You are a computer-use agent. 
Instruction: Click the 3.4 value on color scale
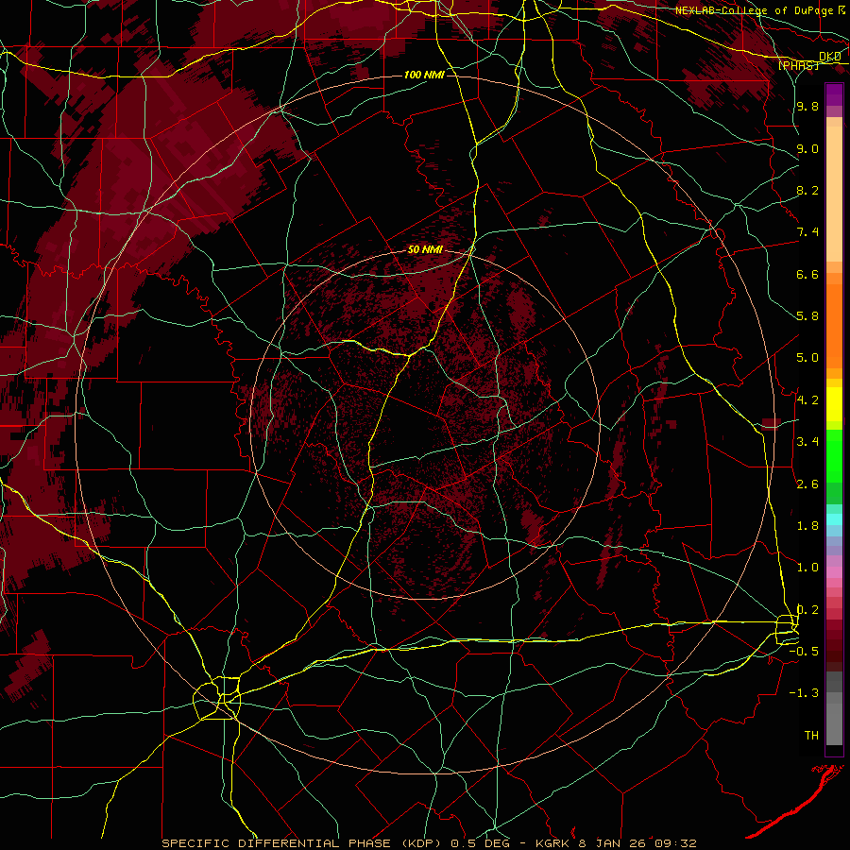807,442
